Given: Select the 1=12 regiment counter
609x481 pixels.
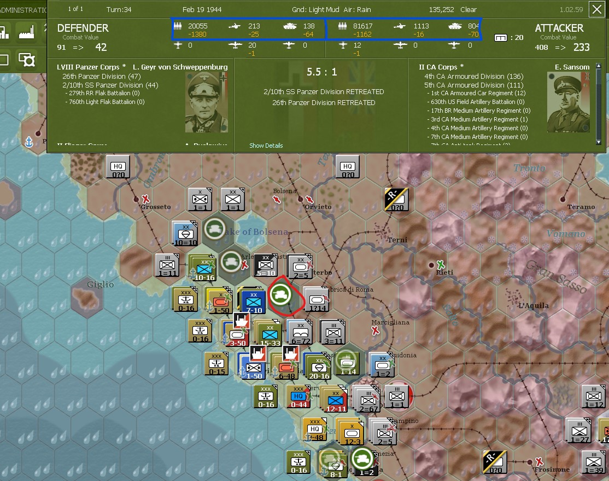Looking at the screenshot, I should tap(593, 396).
